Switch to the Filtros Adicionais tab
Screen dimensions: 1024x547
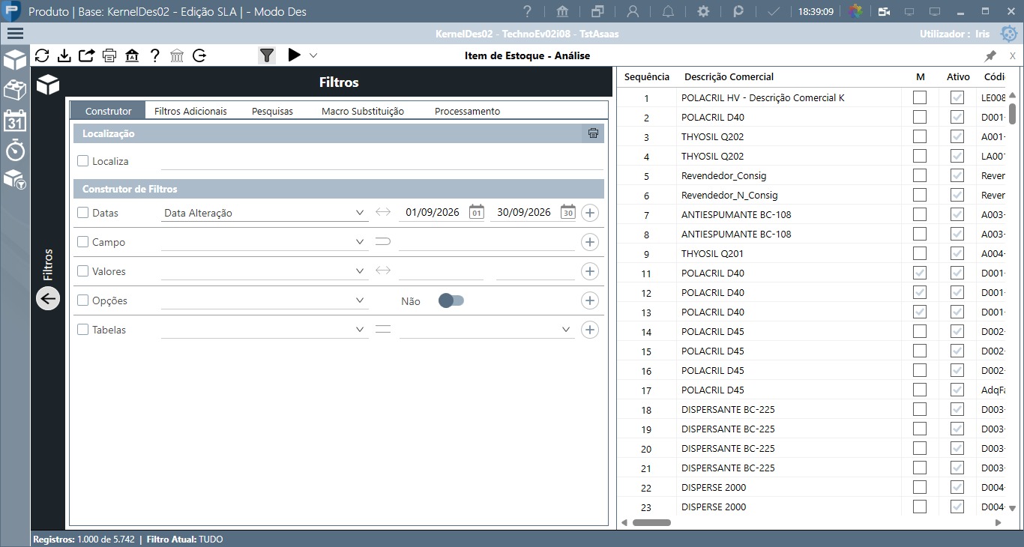(190, 111)
